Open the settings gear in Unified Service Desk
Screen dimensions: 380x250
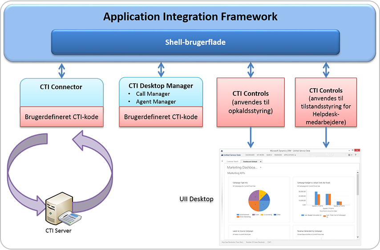click(349, 155)
